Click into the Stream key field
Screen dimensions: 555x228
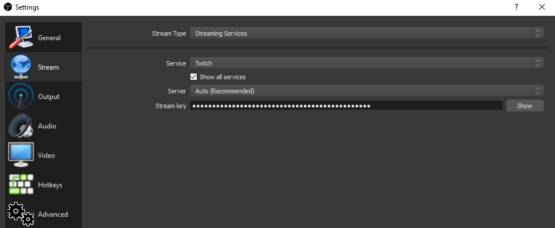346,106
